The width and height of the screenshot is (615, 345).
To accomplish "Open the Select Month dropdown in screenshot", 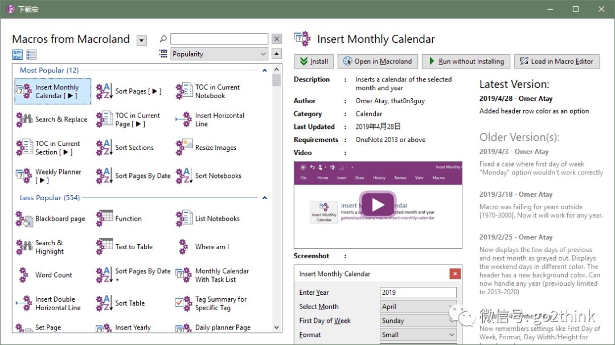I will click(418, 306).
